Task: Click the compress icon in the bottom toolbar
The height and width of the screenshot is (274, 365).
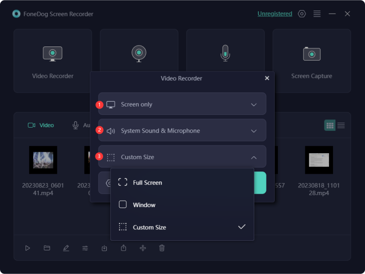Action: 143,248
